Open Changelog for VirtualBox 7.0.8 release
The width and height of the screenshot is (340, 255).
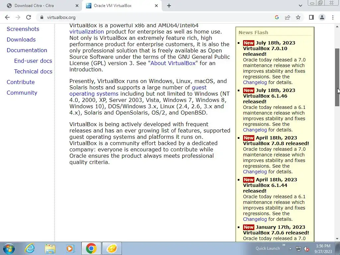(x=255, y=172)
